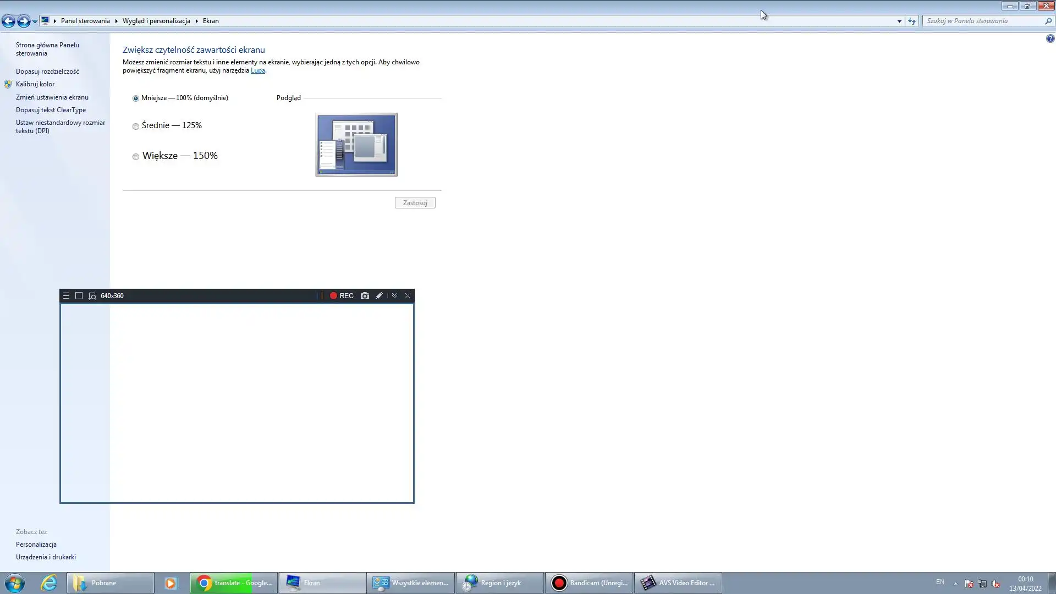The width and height of the screenshot is (1056, 594).
Task: Click Wygląd i personalizacja breadcrumb
Action: point(156,21)
